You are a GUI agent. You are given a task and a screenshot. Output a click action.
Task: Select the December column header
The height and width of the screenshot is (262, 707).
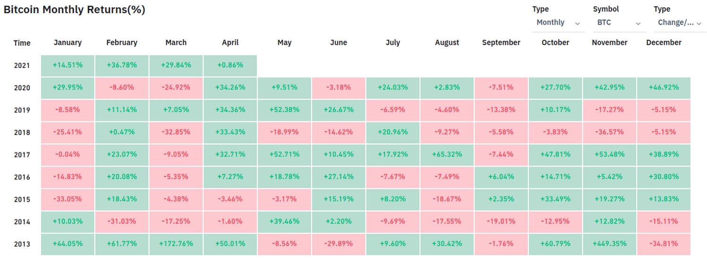pos(664,42)
